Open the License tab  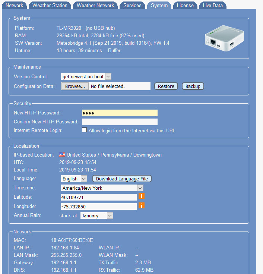coord(185,5)
